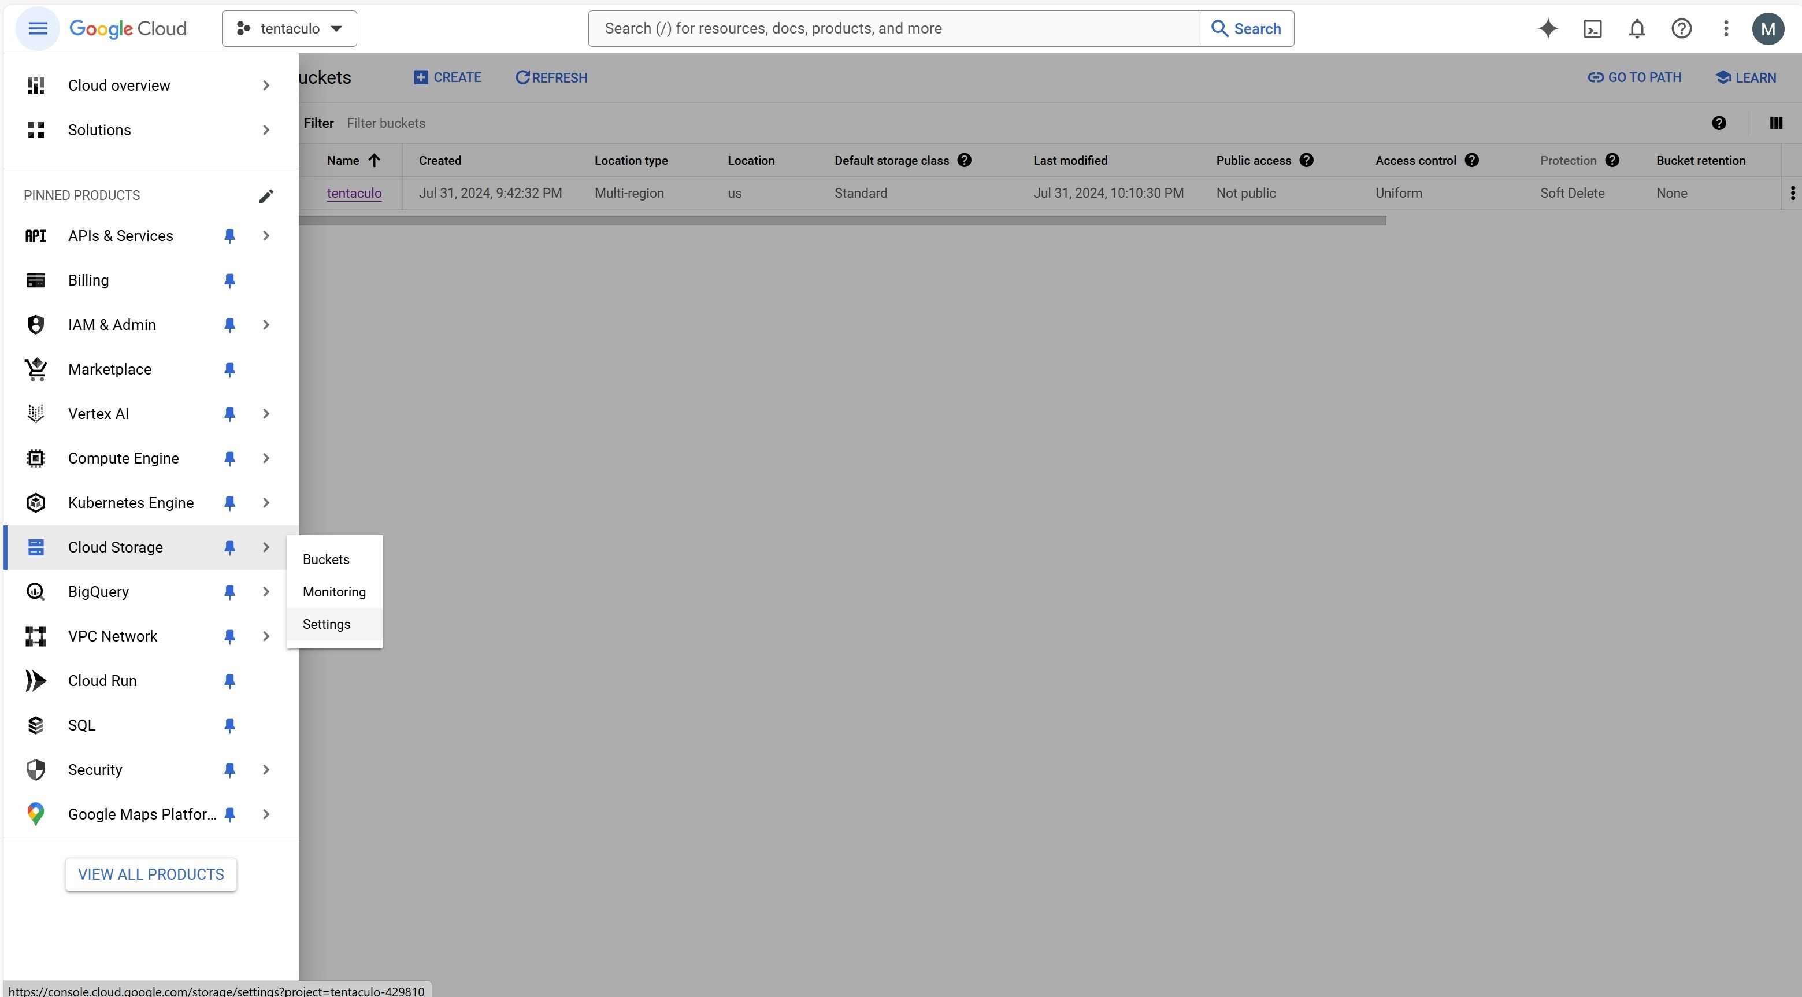Expand Vertex AI submenu chevron
The height and width of the screenshot is (997, 1802).
[x=266, y=413]
